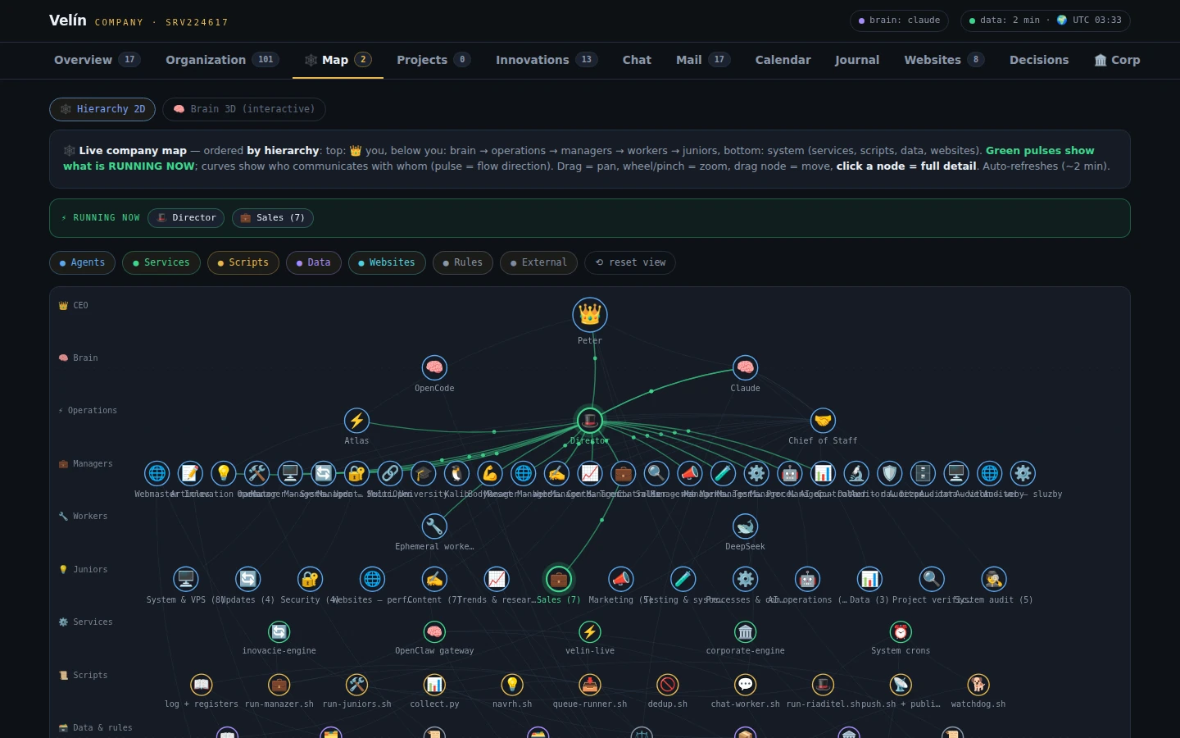Open the Ephemeral worker wrench node

pos(434,526)
